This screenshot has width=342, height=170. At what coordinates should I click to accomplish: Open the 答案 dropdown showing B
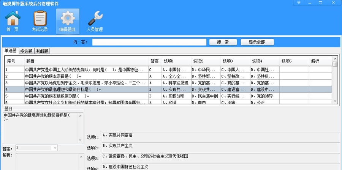click(36, 148)
